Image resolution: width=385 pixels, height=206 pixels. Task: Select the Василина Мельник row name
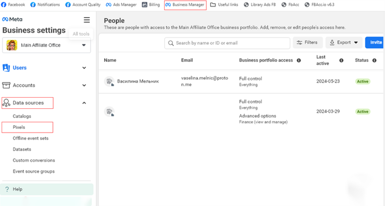[138, 81]
